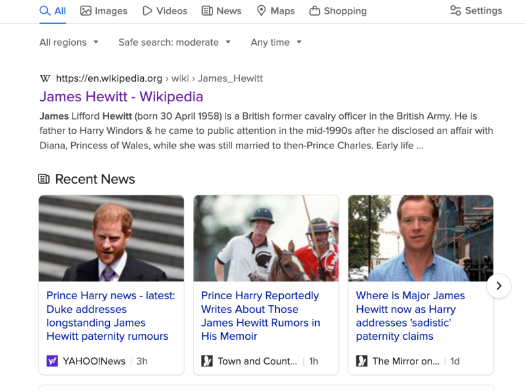
Task: Show next news results with arrow
Action: (499, 286)
